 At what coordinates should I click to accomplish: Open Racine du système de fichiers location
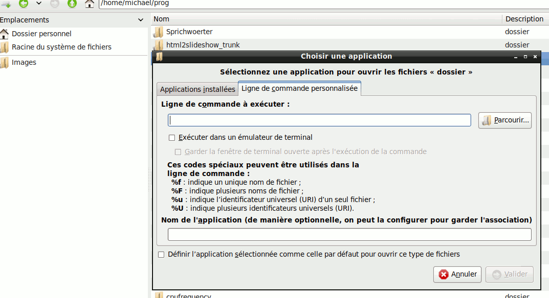[61, 47]
